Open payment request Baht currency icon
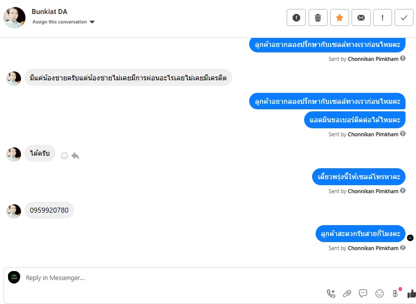 [x=396, y=294]
